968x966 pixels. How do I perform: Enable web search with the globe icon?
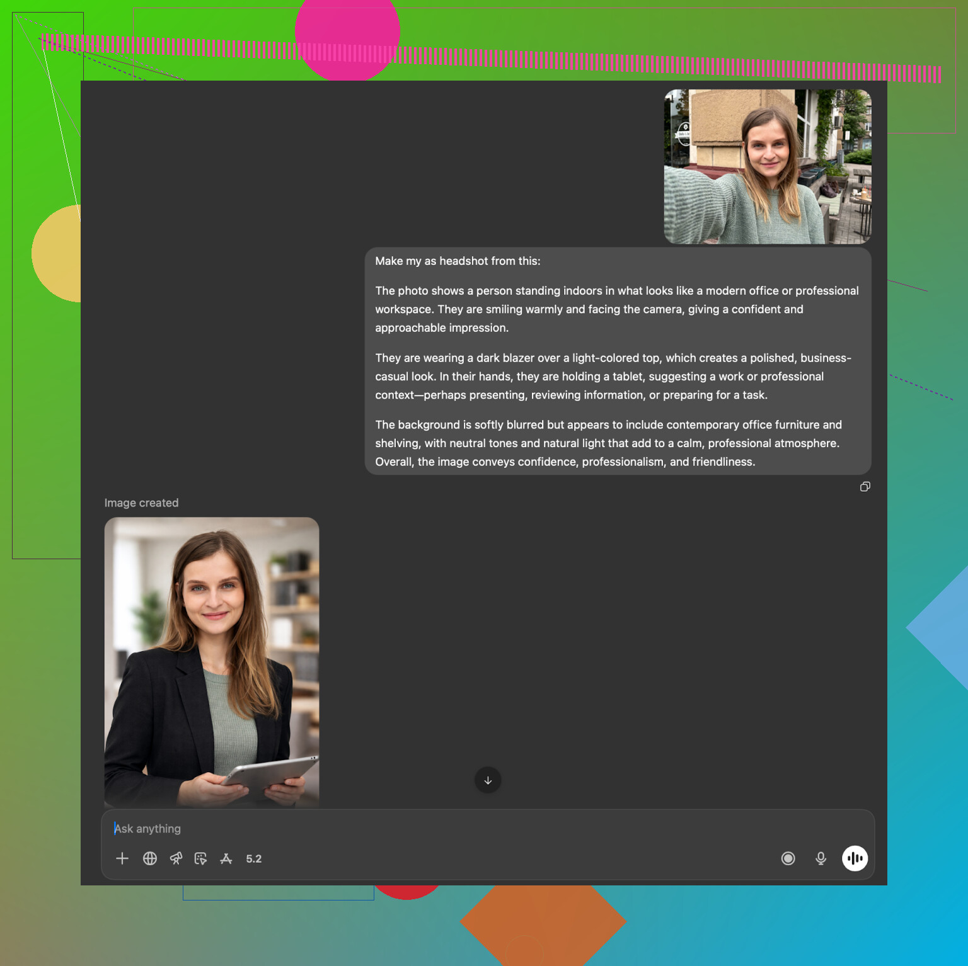[150, 858]
